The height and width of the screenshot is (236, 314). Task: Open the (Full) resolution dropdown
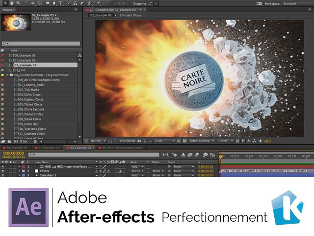pyautogui.click(x=165, y=141)
